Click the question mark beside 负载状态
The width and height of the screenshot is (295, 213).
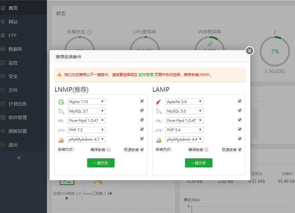(x=89, y=32)
